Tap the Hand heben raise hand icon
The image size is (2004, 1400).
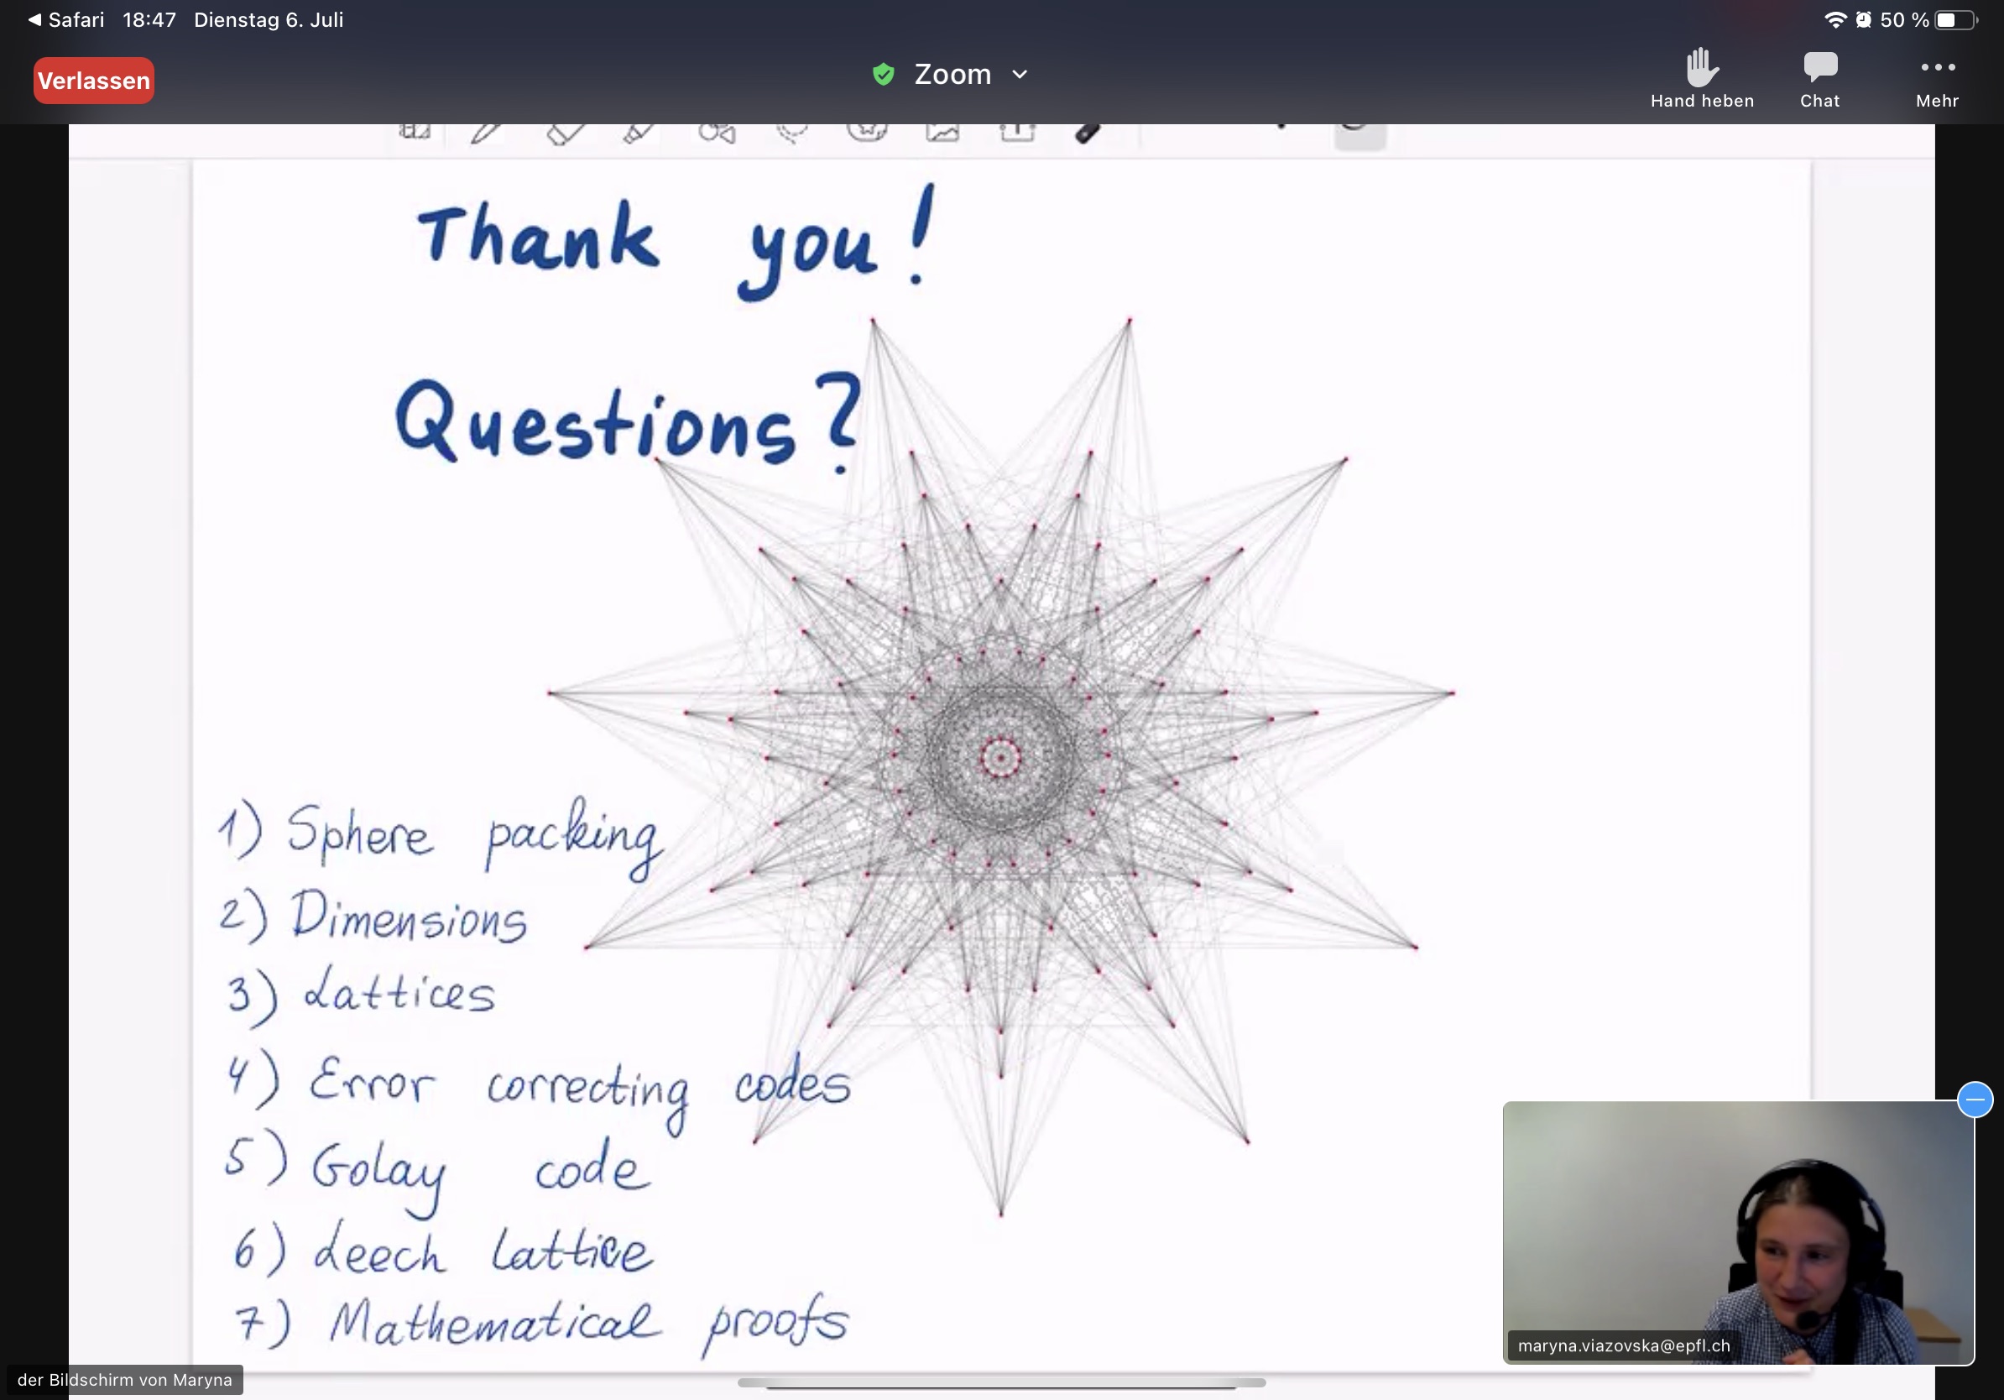1701,70
